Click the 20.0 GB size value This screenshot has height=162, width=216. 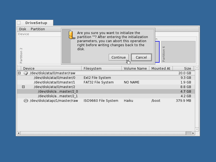[x=185, y=73]
